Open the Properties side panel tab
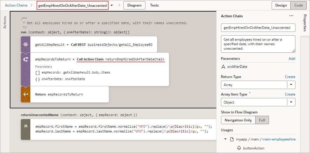The width and height of the screenshot is (310, 153). pos(305,23)
